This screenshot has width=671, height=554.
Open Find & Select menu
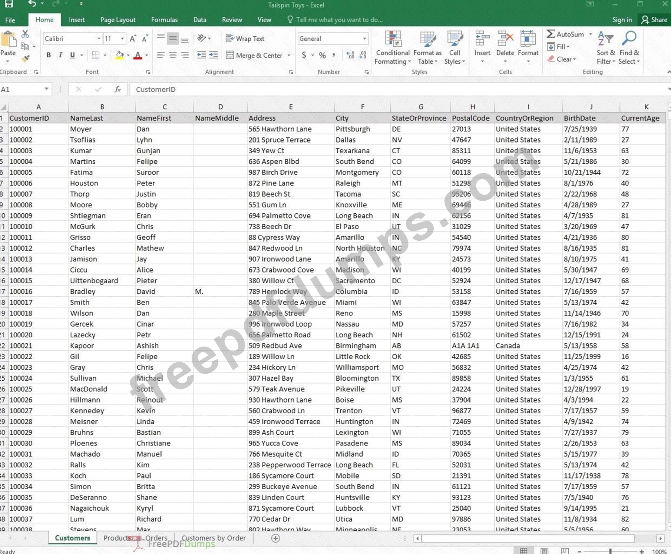point(629,48)
